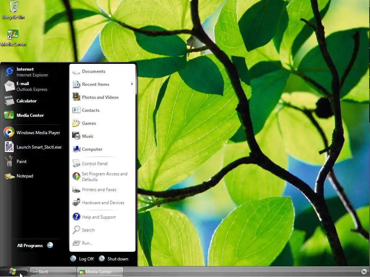Select Control Panel menu entry
The width and height of the screenshot is (370, 277).
point(103,163)
